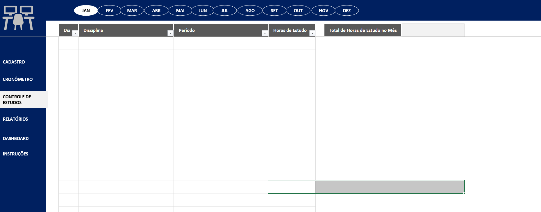Click the Dia column header
This screenshot has width=541, height=212.
coord(67,30)
